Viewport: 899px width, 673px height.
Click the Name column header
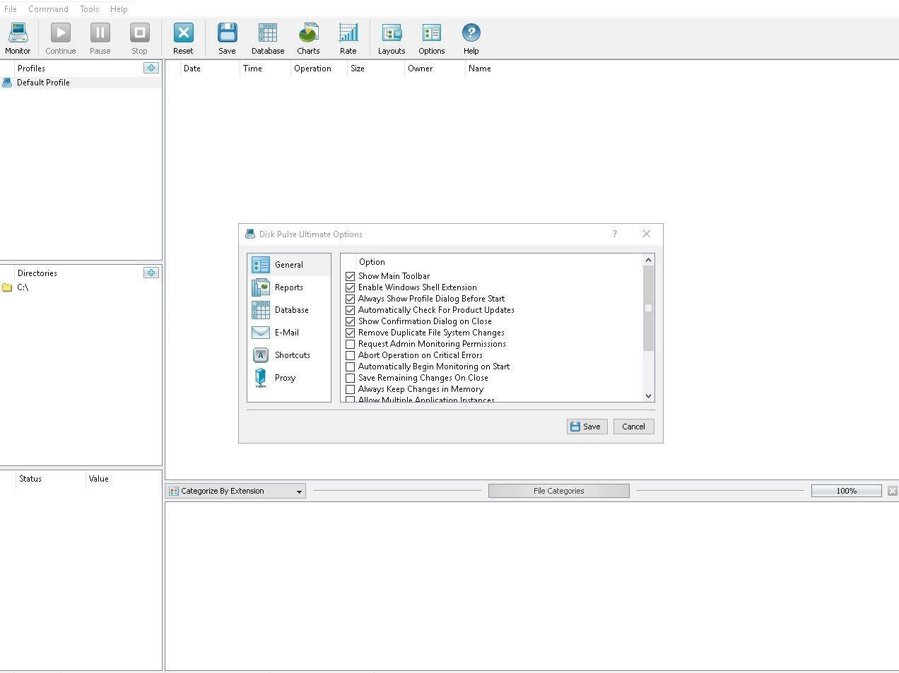pyautogui.click(x=480, y=69)
